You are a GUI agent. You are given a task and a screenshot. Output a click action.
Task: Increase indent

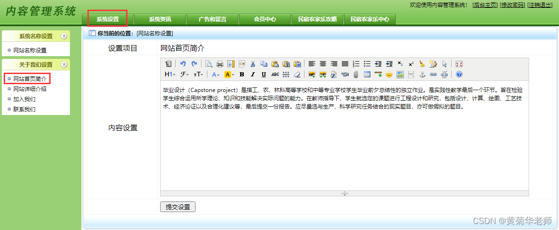click(x=378, y=64)
